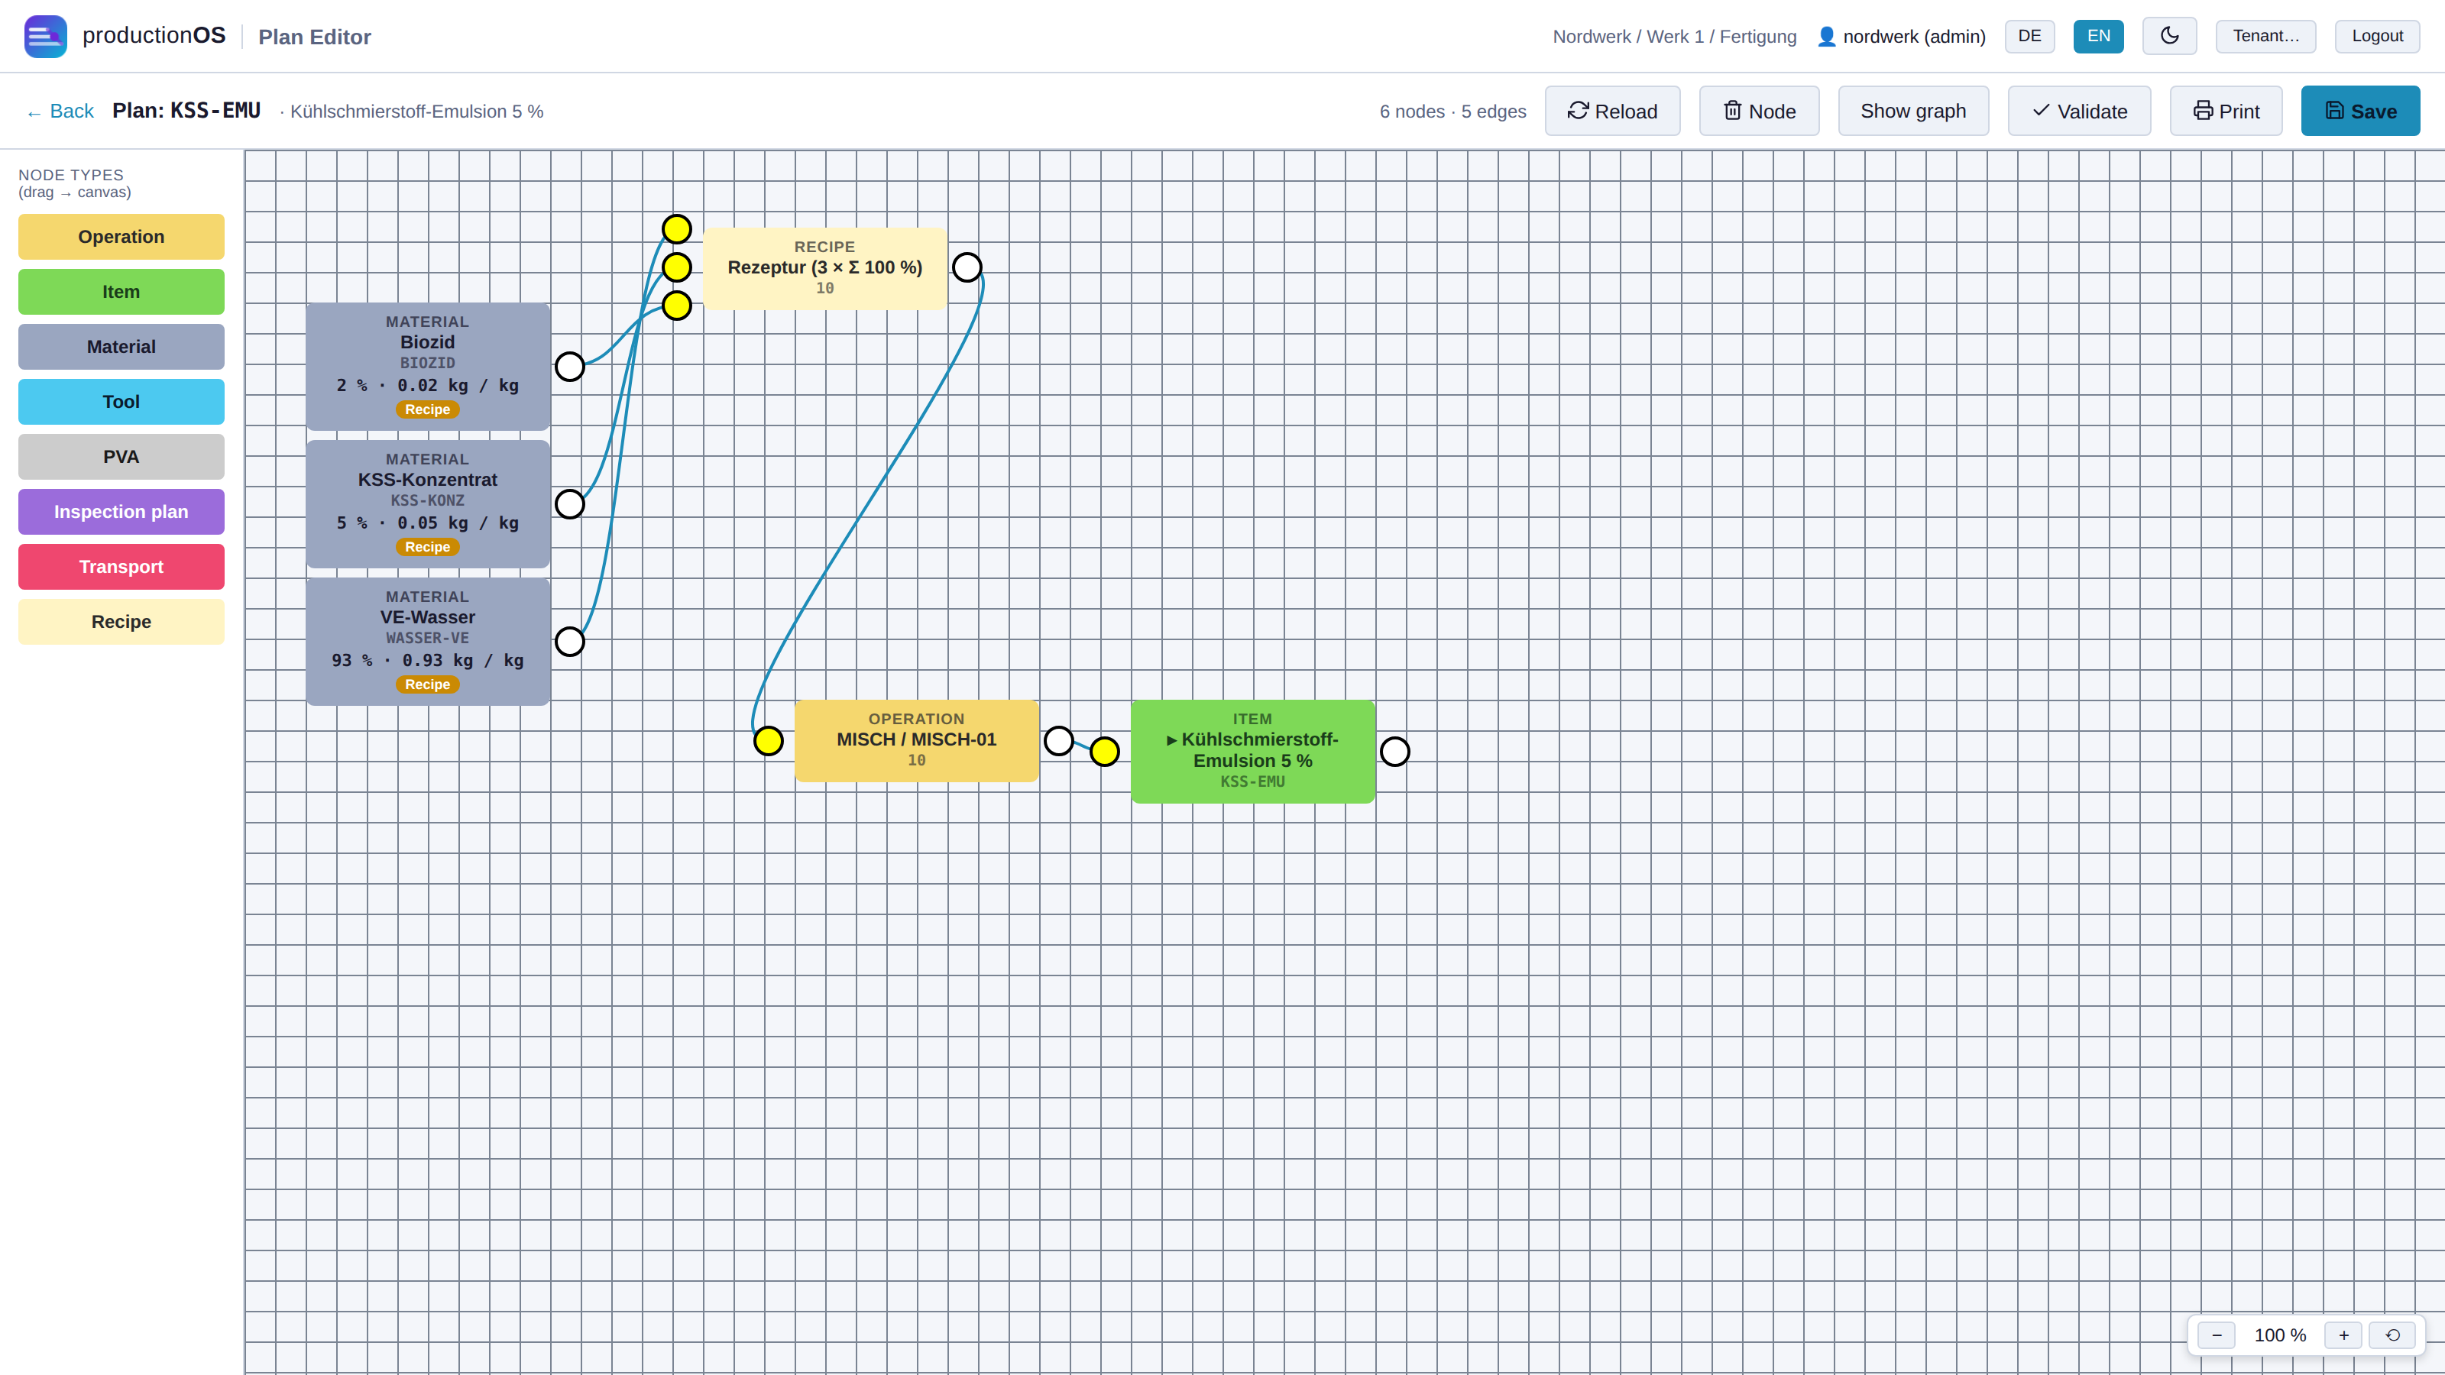Select the VE-Wasser material node
This screenshot has height=1375, width=2445.
(x=428, y=642)
